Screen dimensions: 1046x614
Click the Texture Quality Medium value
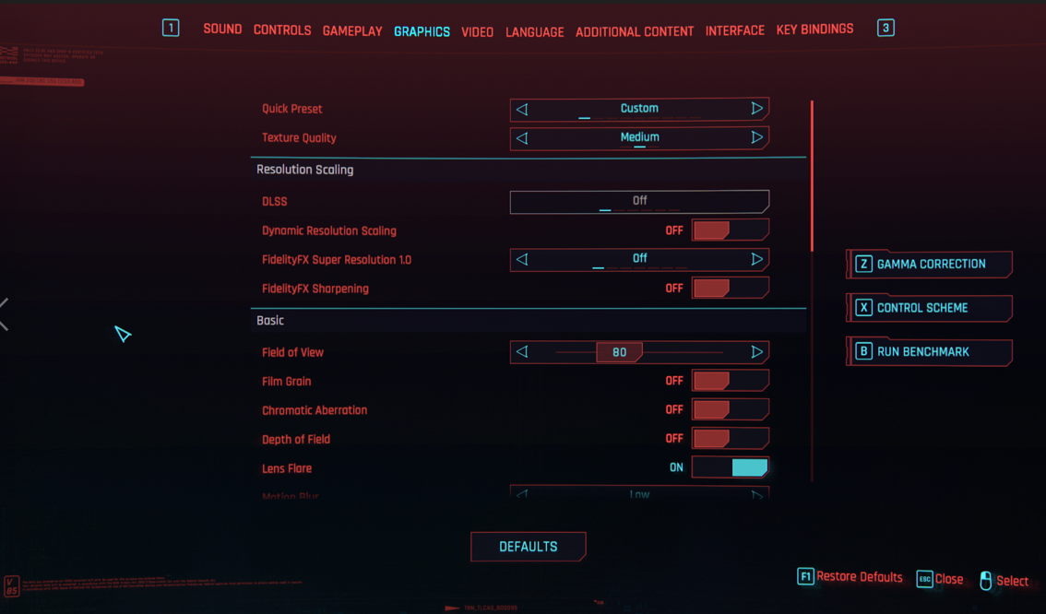click(639, 137)
